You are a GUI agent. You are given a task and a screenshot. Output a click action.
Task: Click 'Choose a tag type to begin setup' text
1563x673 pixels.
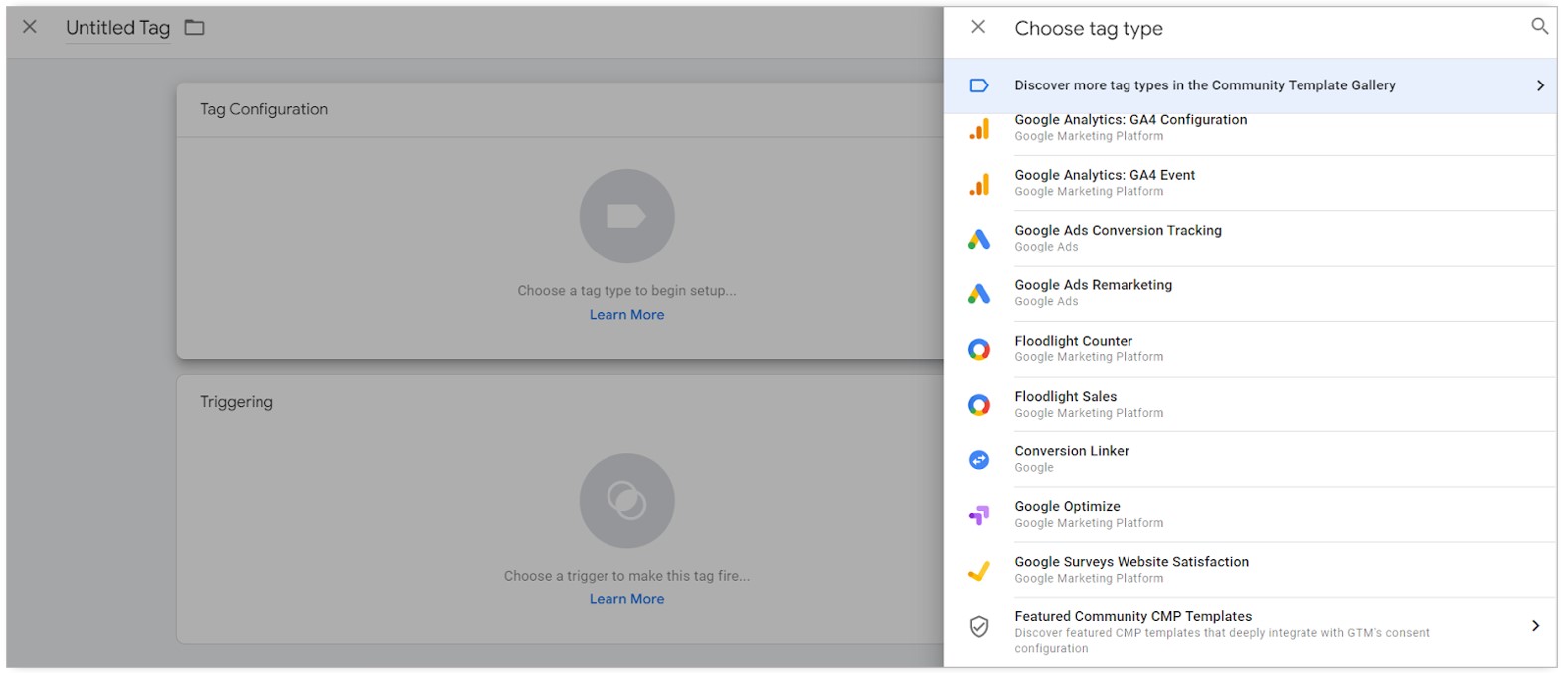click(x=626, y=290)
